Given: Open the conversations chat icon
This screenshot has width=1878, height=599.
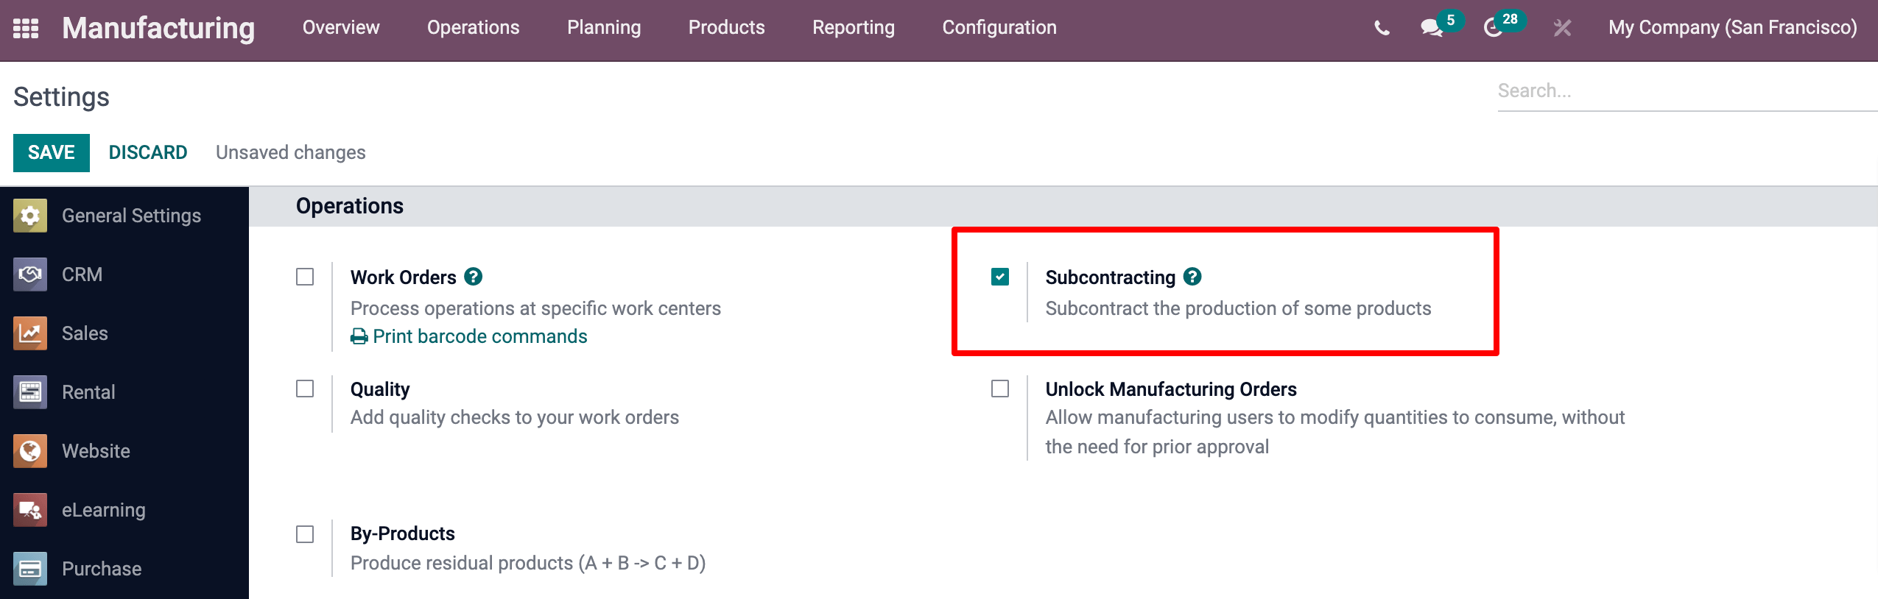Looking at the screenshot, I should [x=1431, y=28].
